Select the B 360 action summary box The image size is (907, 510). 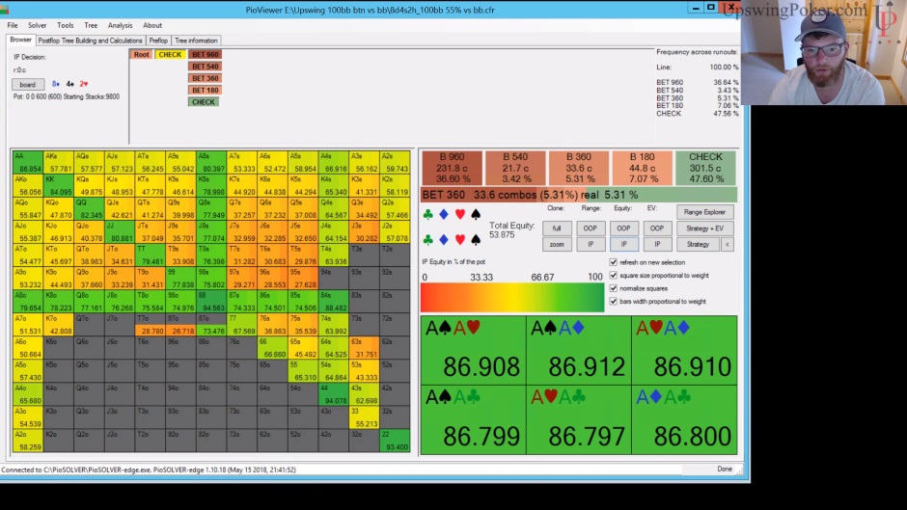(x=578, y=168)
